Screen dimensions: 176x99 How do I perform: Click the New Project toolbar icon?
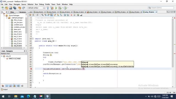pos(7,8)
